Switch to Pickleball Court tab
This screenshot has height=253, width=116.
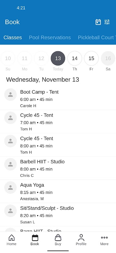coord(97,37)
